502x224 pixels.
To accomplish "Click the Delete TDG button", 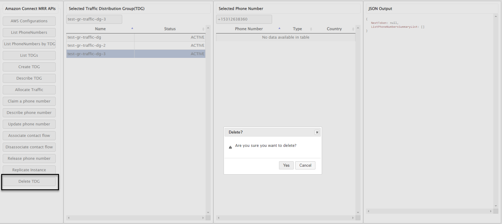I will [x=29, y=181].
